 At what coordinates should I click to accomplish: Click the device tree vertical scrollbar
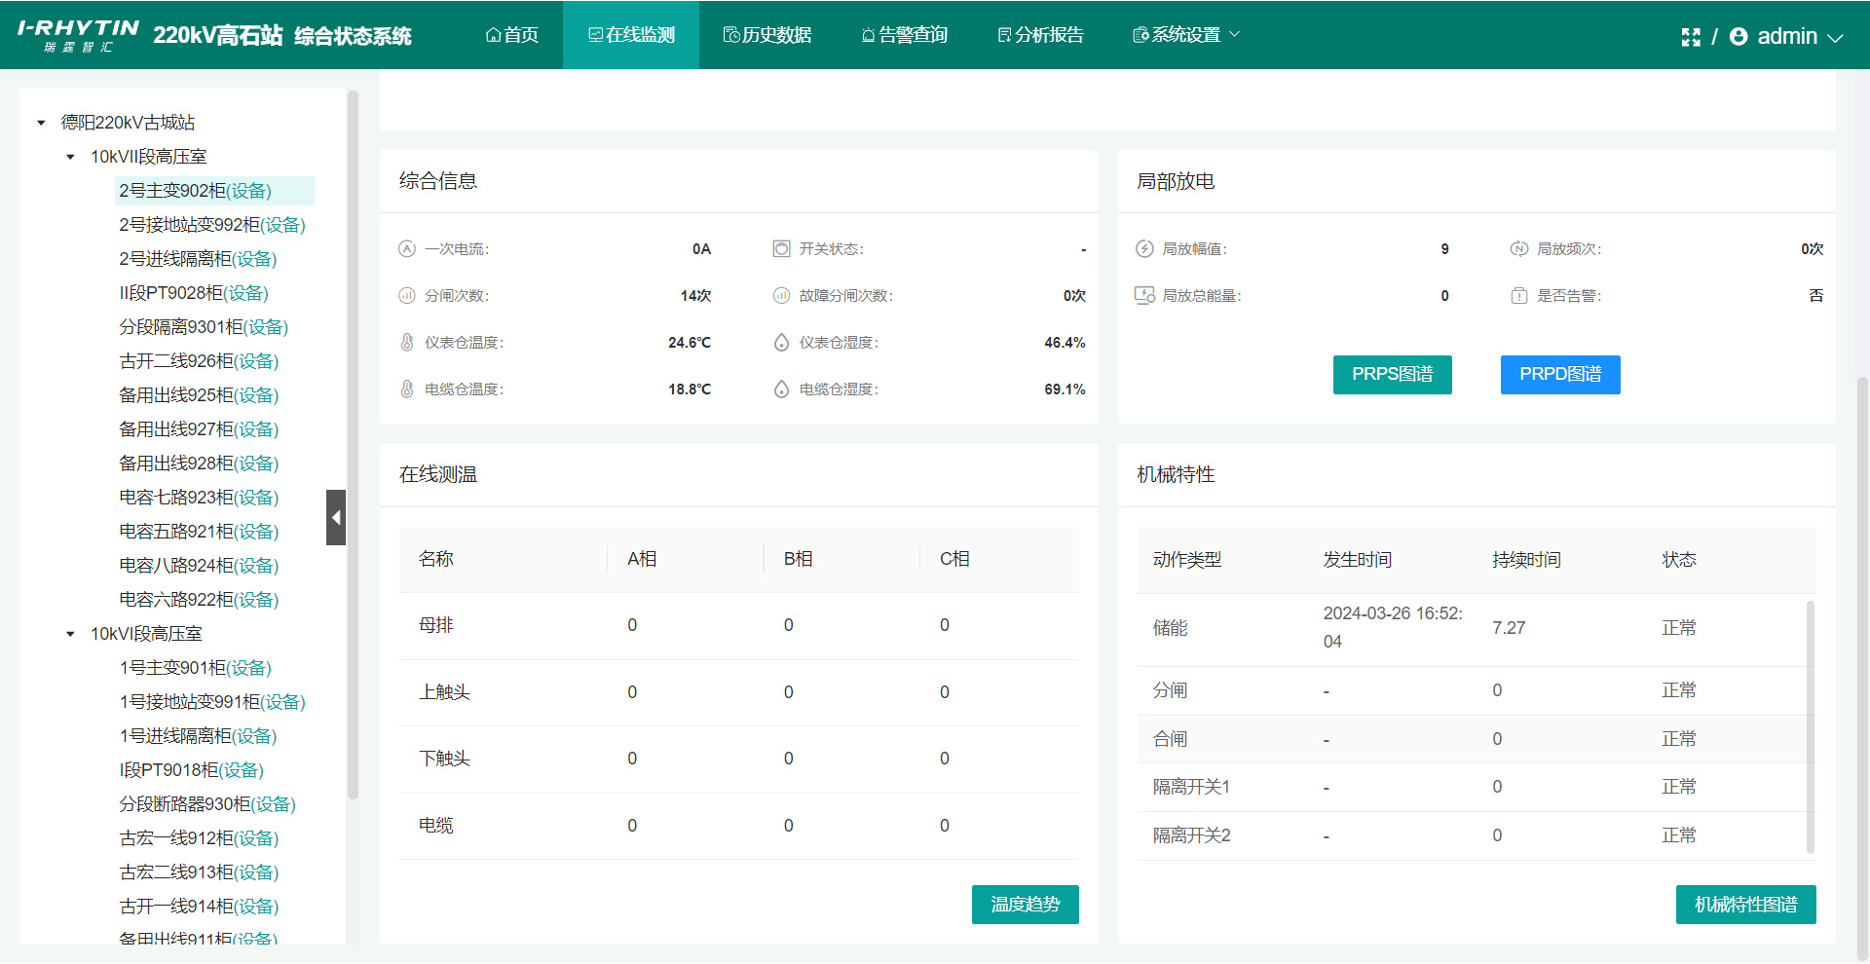(353, 438)
